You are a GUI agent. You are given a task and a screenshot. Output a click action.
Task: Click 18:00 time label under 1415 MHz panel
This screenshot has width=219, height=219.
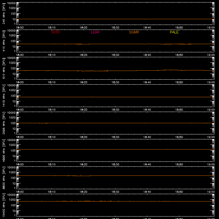pos(20,110)
